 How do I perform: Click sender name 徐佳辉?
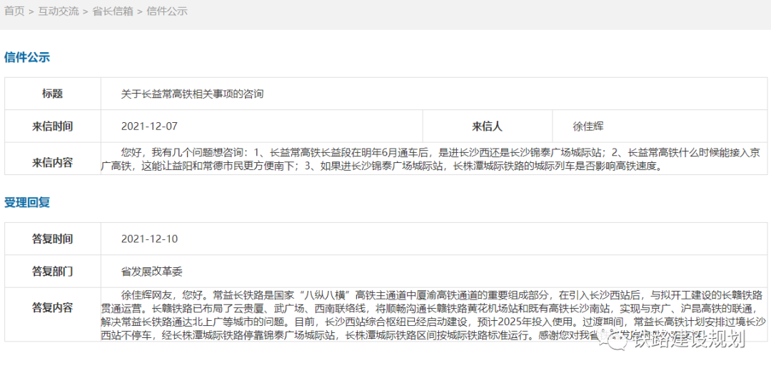tap(588, 126)
